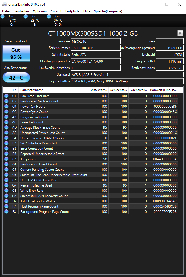Click status orb for Reallocated Sectors Count
Screen dimensions: 186x277
pos(6,101)
